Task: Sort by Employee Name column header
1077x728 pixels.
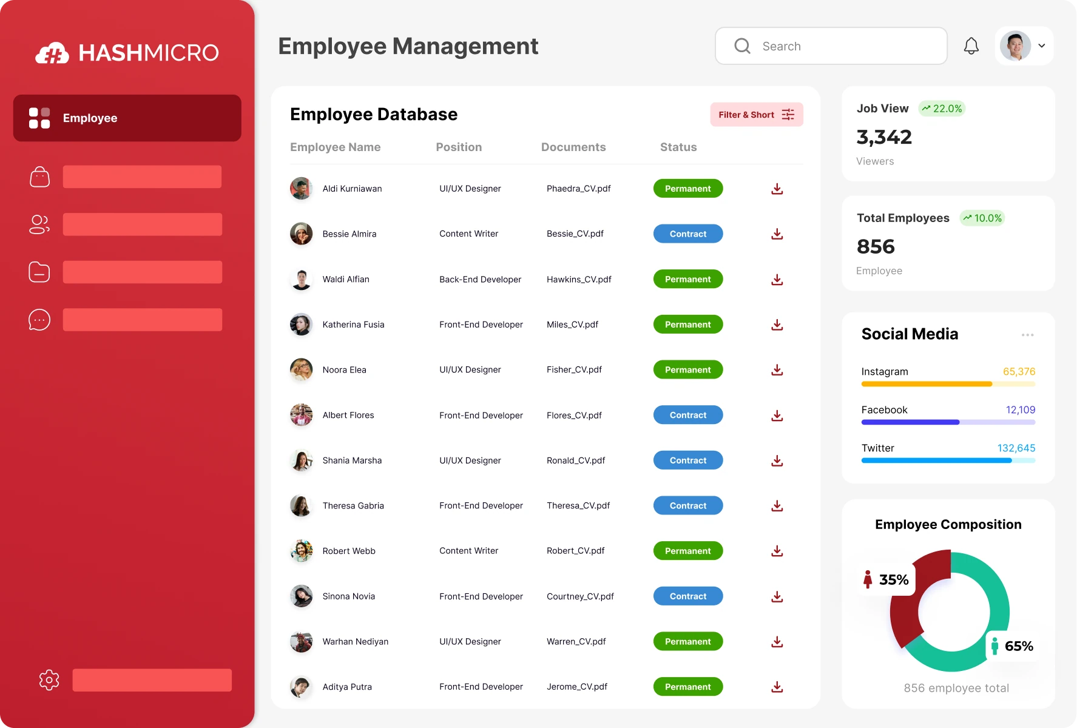Action: point(335,147)
